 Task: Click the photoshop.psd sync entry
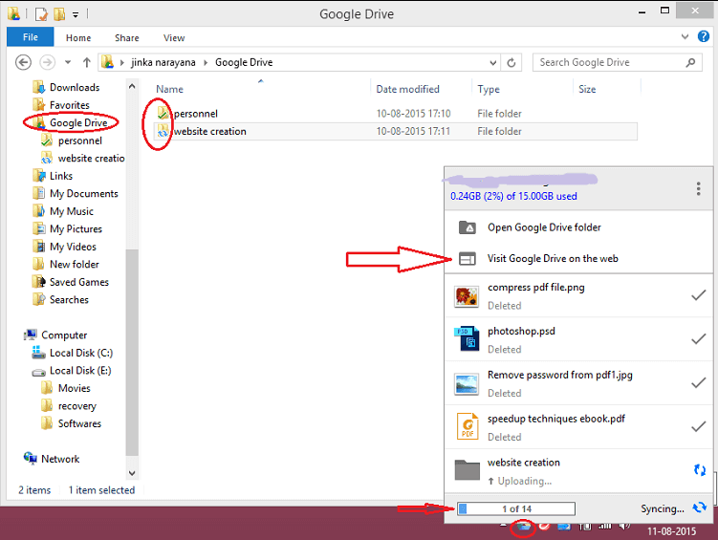[x=577, y=339]
